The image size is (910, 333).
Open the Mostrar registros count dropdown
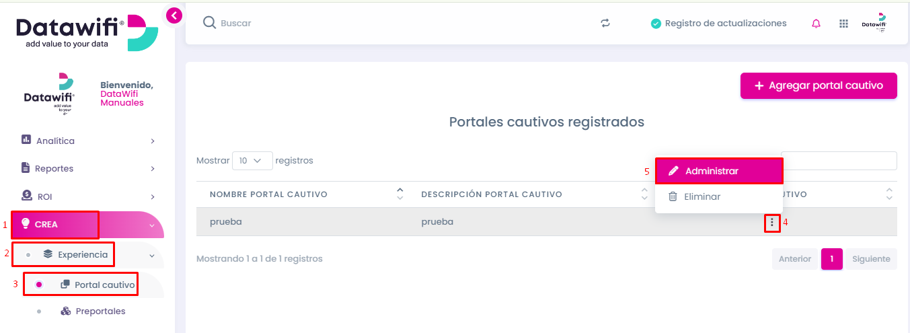pos(252,161)
